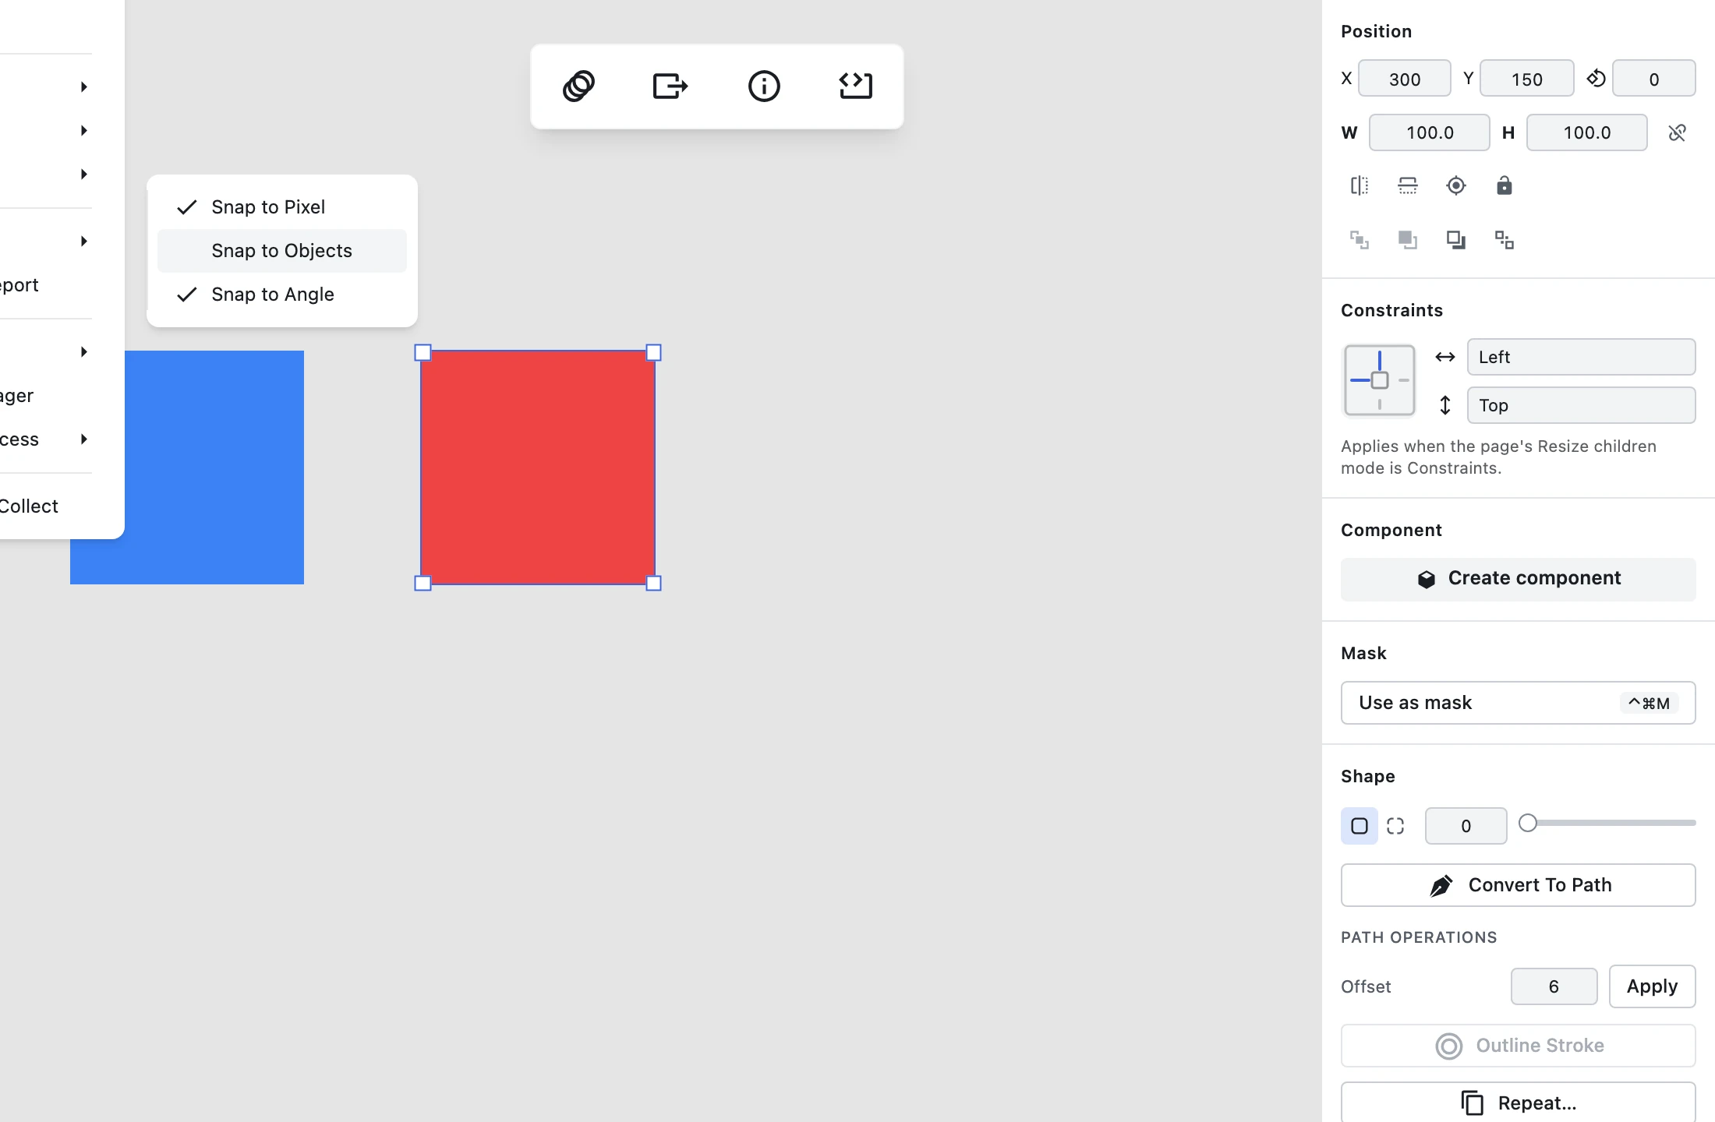Click Use as mask button
The width and height of the screenshot is (1715, 1122).
[1518, 703]
